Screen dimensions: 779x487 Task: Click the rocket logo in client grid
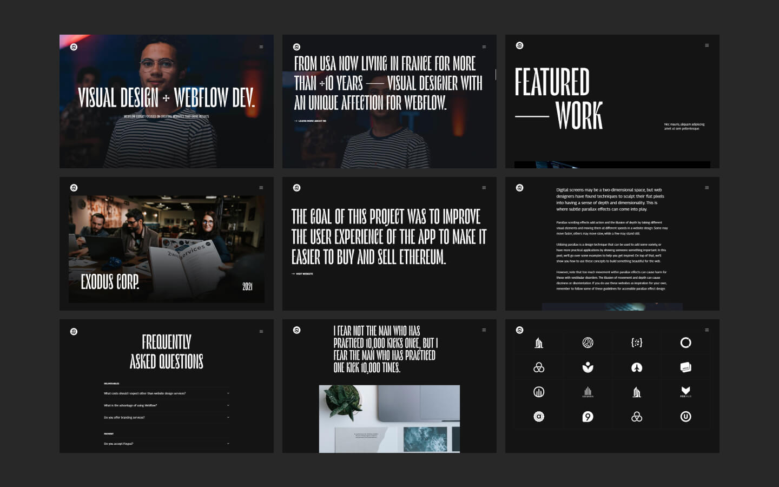[x=637, y=367]
